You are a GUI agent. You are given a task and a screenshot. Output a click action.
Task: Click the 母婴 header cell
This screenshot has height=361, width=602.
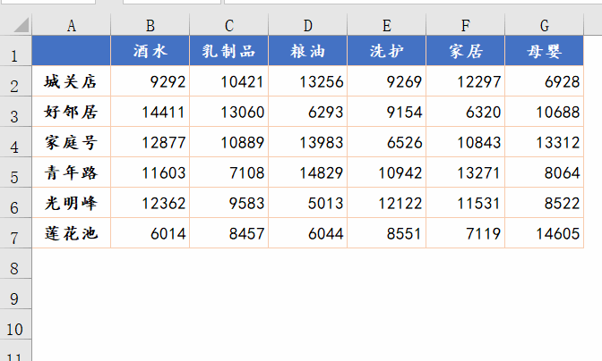pos(544,52)
